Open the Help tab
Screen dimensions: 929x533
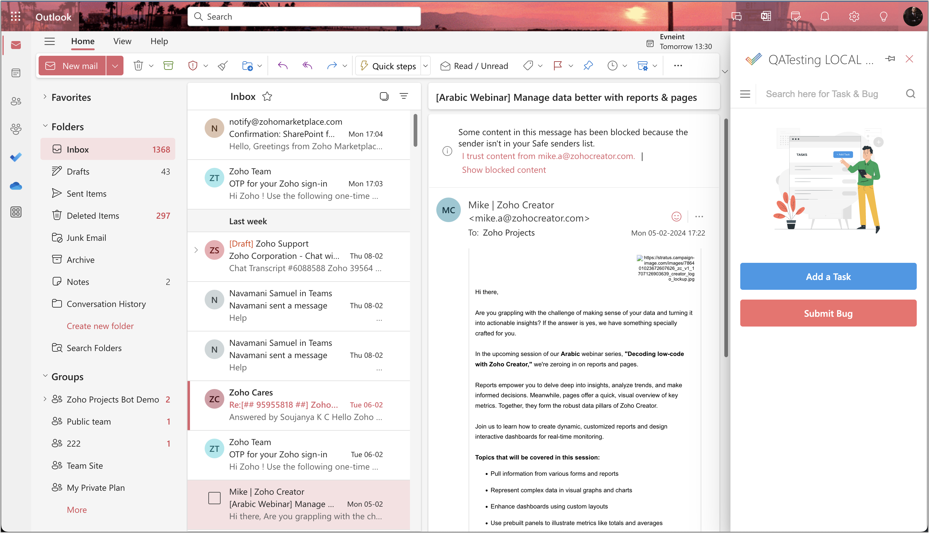pyautogui.click(x=159, y=41)
